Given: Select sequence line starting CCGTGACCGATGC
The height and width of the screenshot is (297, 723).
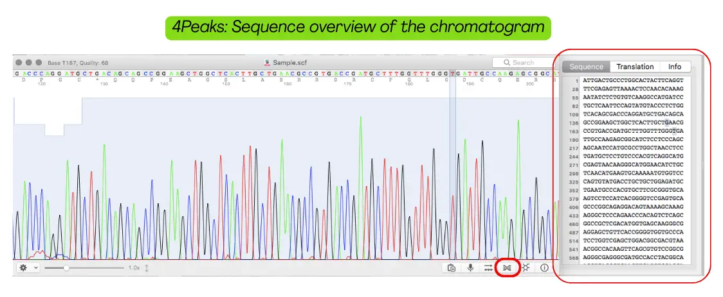Looking at the screenshot, I should coord(633,131).
